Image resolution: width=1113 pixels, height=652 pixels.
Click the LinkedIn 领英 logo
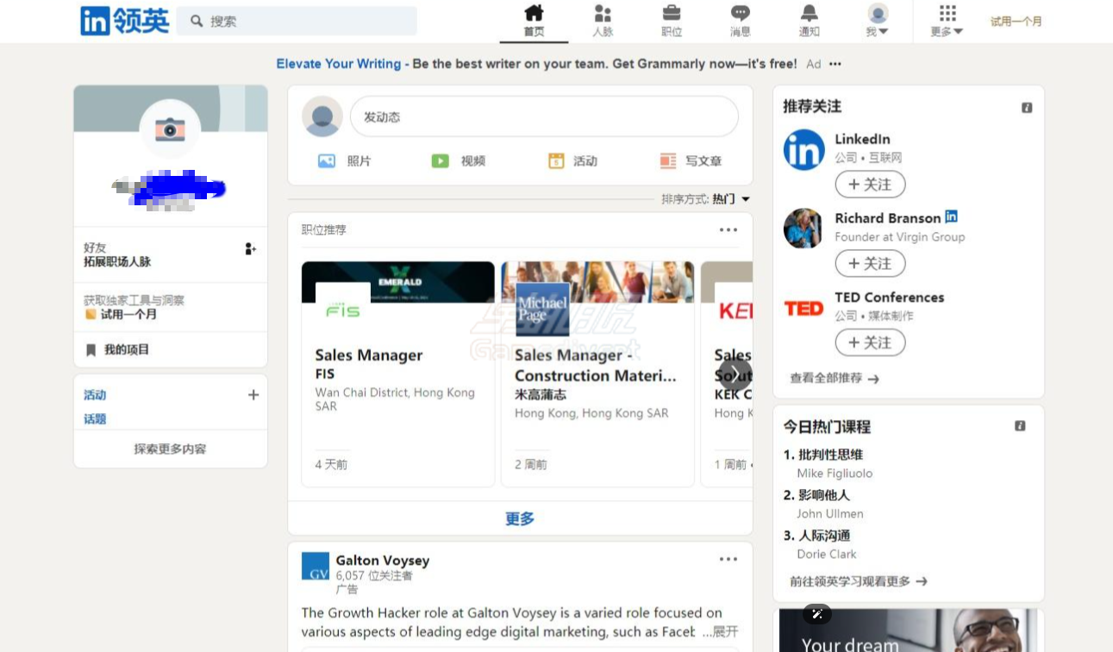coord(124,21)
